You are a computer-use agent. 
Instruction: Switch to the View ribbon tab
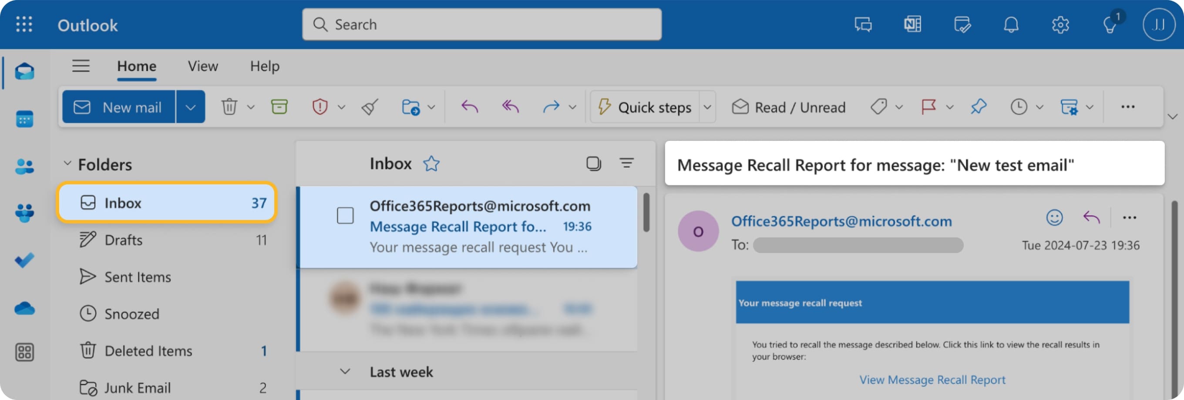point(202,66)
